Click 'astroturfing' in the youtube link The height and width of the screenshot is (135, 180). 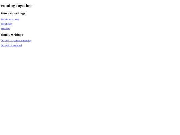(26, 41)
